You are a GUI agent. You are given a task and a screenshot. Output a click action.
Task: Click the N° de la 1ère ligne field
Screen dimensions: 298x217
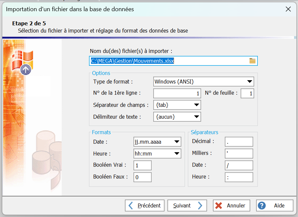click(177, 93)
